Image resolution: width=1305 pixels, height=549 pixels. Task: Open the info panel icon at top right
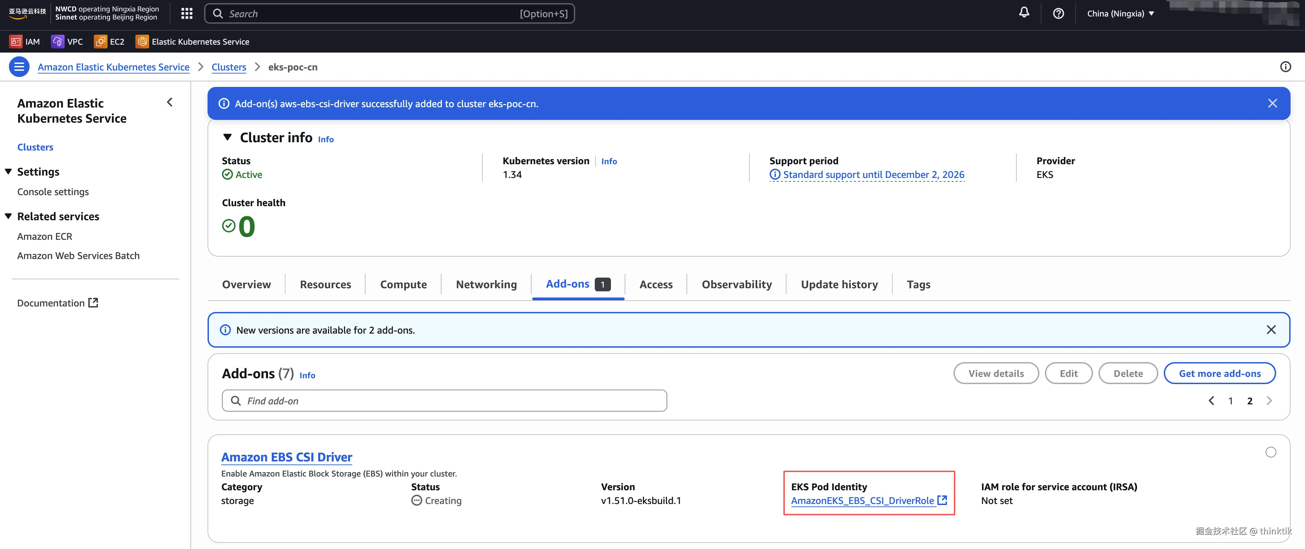[x=1285, y=67]
